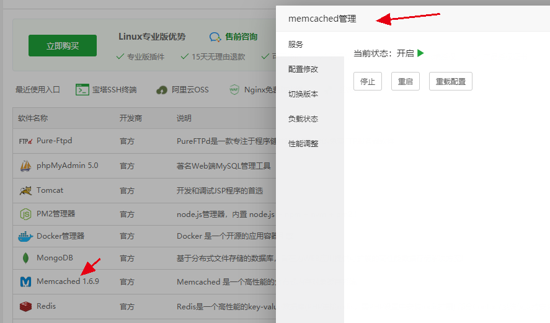
Task: Click the 软件名称 column header
Action: tap(33, 118)
